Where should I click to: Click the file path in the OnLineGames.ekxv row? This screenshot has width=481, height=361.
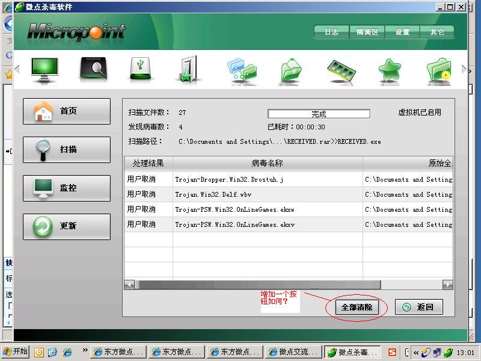tap(409, 224)
